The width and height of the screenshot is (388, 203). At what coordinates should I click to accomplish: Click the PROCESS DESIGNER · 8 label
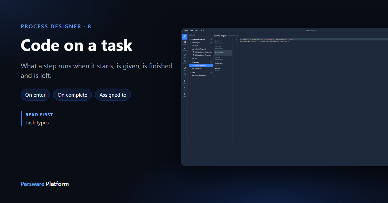56,26
